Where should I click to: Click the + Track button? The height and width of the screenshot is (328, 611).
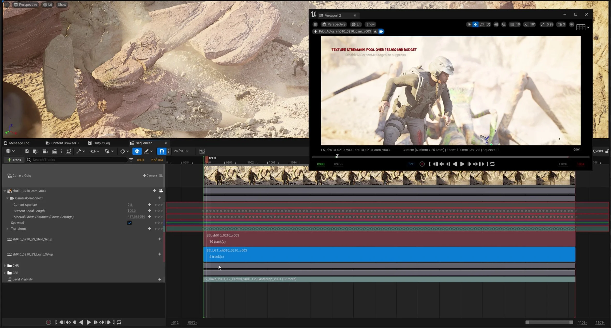tap(14, 160)
